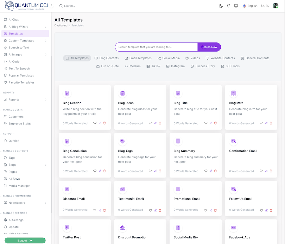
Task: Select the Email Templates category tab
Action: [x=138, y=58]
